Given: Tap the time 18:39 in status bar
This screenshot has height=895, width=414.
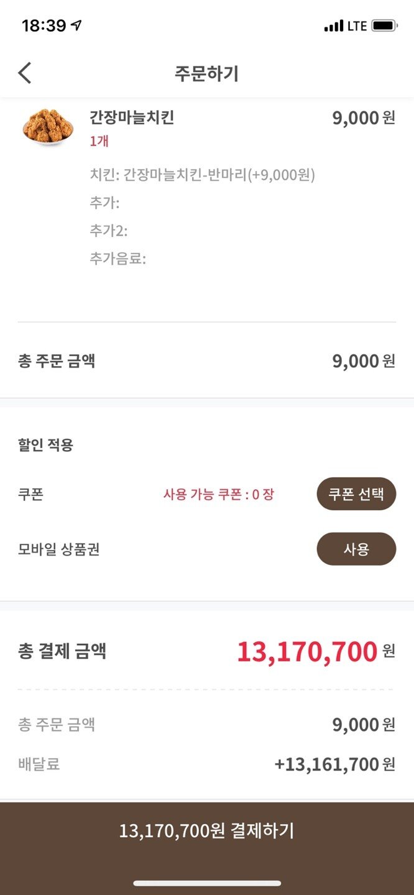Looking at the screenshot, I should point(44,25).
